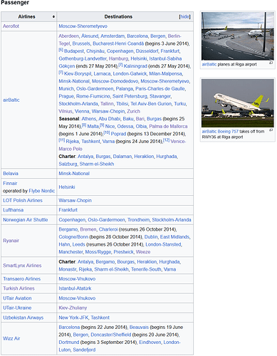Click the hide link in Destinations header
277x356 pixels.
click(x=184, y=16)
